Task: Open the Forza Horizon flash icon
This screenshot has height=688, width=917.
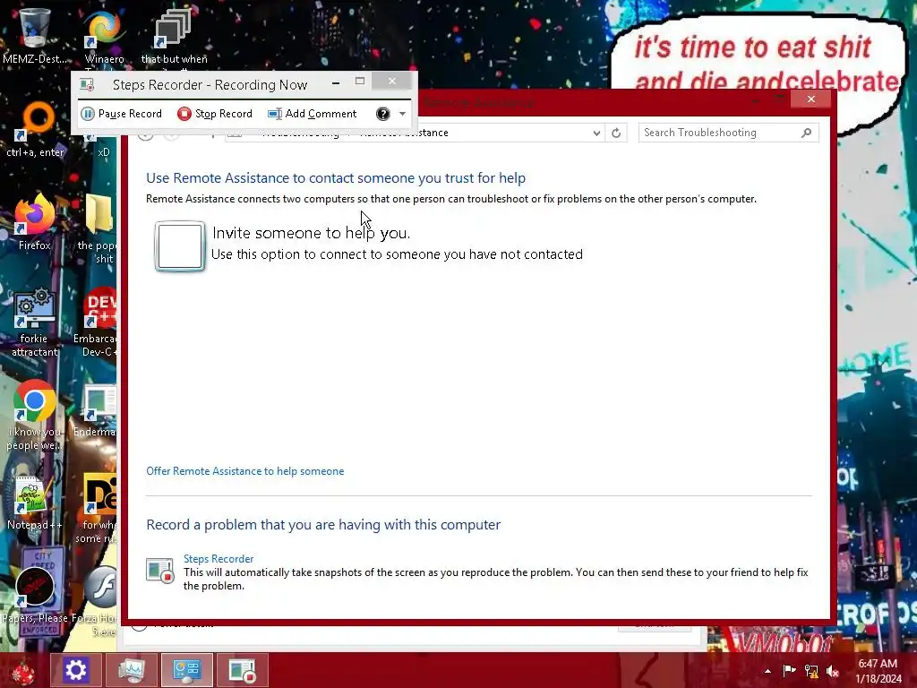Action: click(x=99, y=601)
